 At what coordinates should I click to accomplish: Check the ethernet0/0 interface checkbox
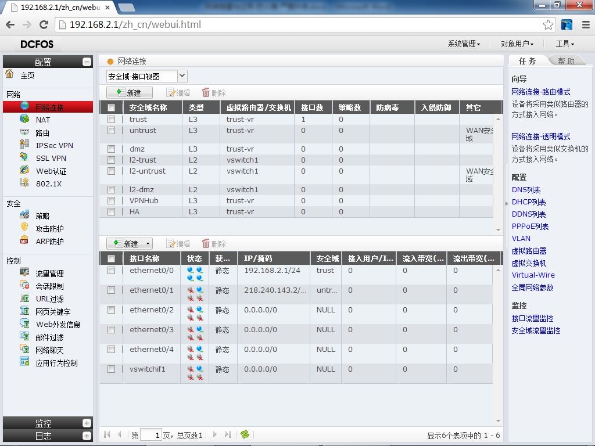point(111,271)
